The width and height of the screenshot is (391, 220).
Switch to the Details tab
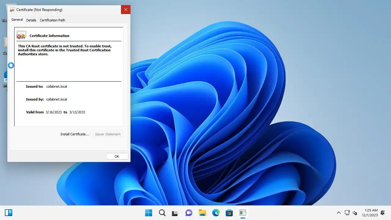click(31, 20)
